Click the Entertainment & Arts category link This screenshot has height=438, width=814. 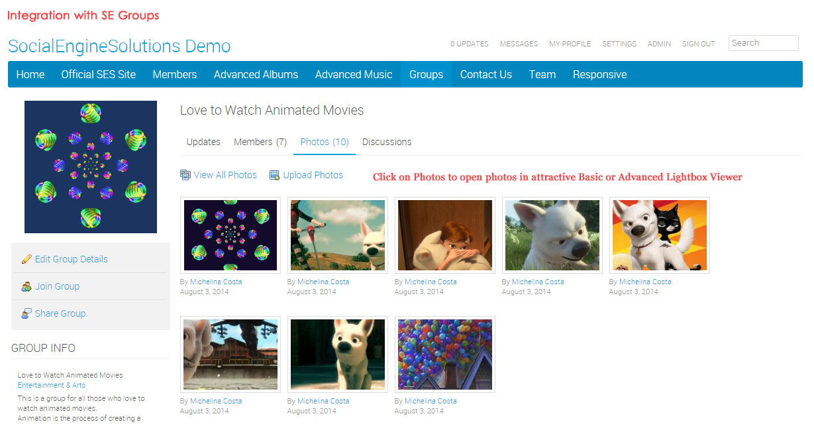(x=52, y=385)
